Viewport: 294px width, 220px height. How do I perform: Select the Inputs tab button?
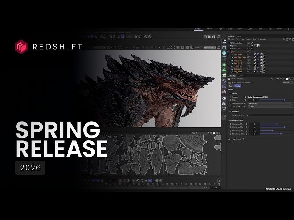point(237,86)
